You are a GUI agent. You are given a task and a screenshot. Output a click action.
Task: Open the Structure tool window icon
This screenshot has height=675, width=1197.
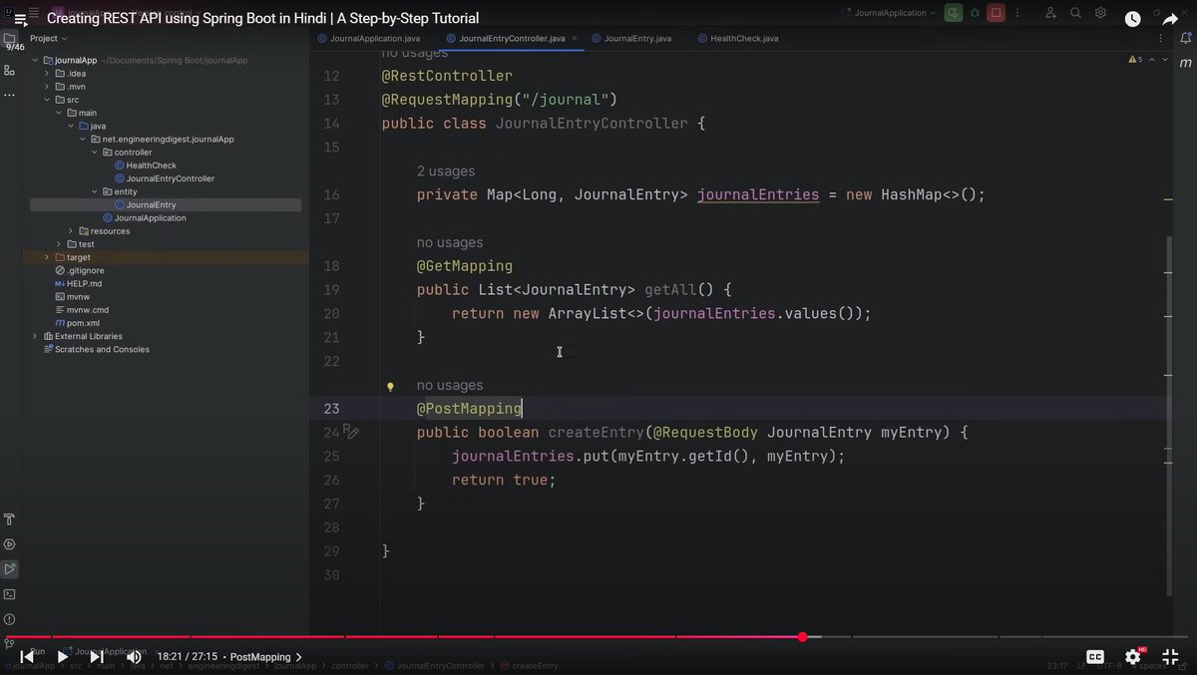[10, 70]
